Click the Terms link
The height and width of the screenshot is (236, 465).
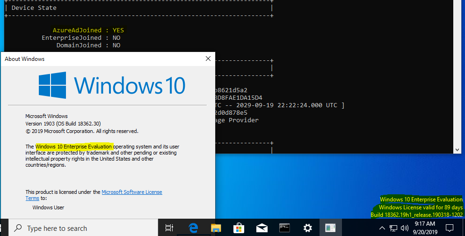pyautogui.click(x=32, y=198)
